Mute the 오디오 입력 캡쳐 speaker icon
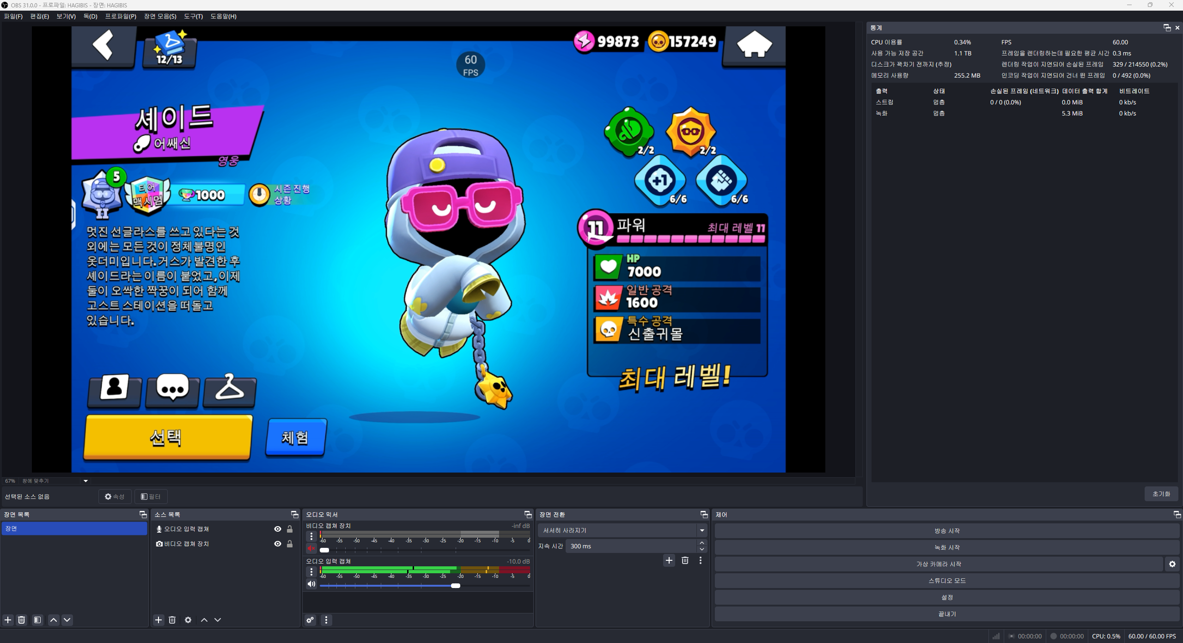Viewport: 1183px width, 643px height. click(311, 584)
